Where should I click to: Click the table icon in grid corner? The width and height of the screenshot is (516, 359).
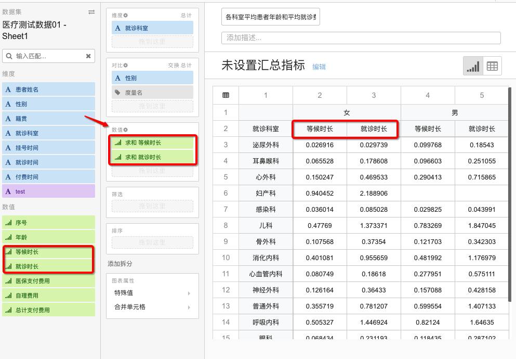point(226,95)
